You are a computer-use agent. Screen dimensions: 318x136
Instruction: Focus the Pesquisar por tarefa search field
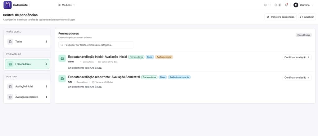(96, 45)
